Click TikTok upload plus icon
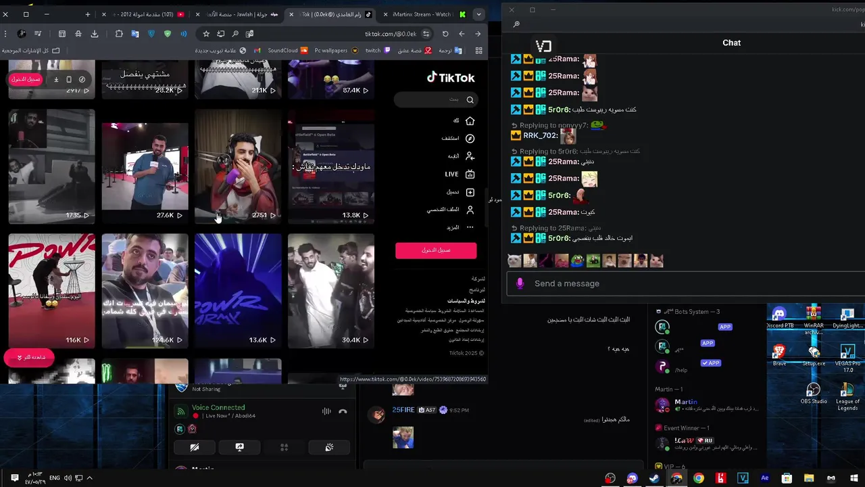The image size is (865, 487). 470,192
